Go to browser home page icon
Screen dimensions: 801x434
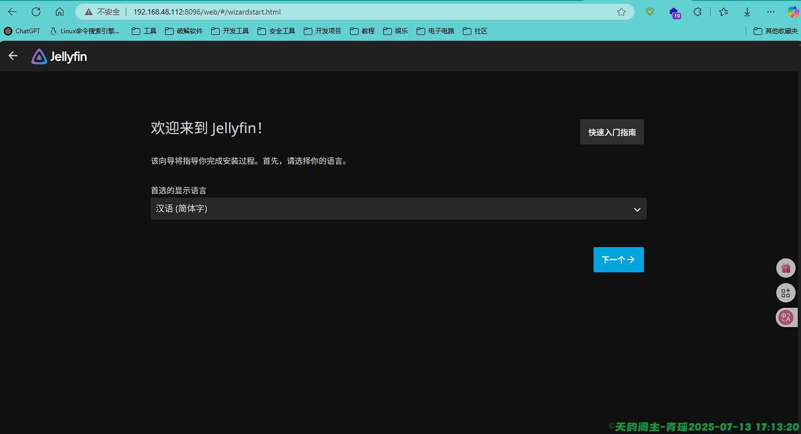click(x=60, y=12)
